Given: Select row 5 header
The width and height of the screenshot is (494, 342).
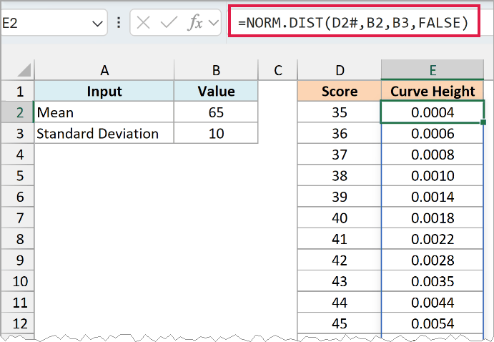Looking at the screenshot, I should point(17,175).
